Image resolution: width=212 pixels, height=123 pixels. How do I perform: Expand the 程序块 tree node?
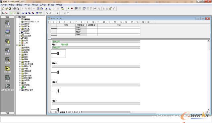tap(20, 24)
